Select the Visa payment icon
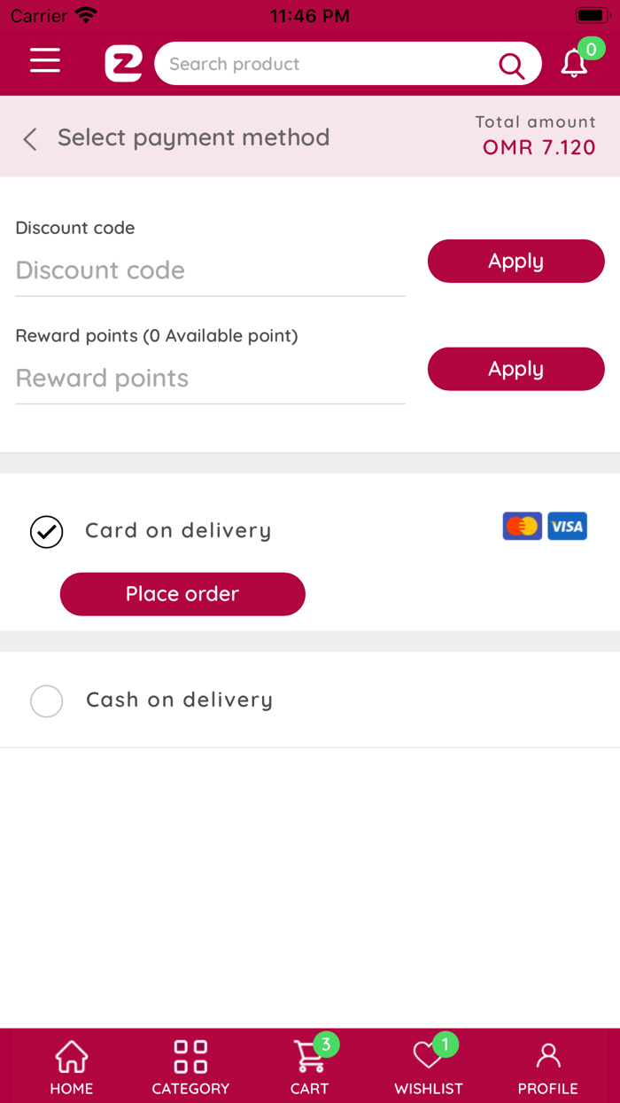The height and width of the screenshot is (1103, 620). point(567,526)
